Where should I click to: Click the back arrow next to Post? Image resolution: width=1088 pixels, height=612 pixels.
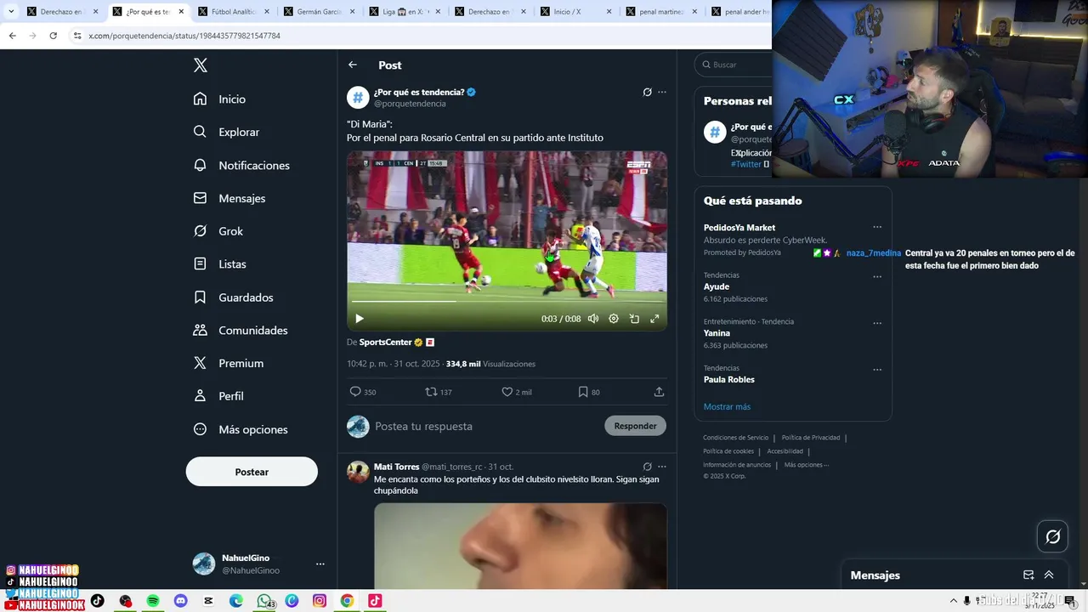353,65
